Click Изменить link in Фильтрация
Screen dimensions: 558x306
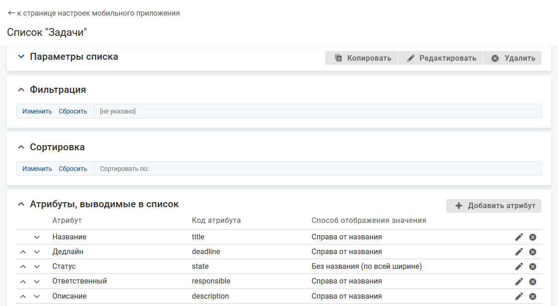pos(37,111)
